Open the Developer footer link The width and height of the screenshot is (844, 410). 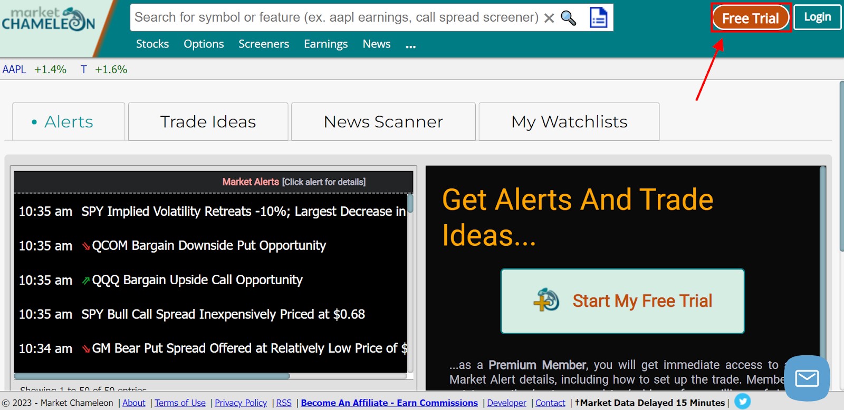click(506, 403)
